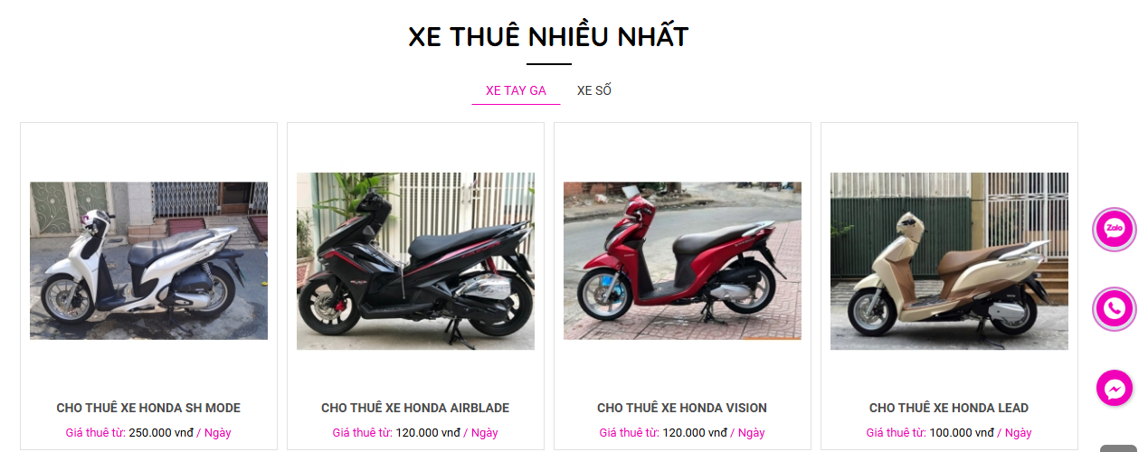Screen dimensions: 1148x452
Task: Click the gray back-to-top button
Action: coord(1118,448)
